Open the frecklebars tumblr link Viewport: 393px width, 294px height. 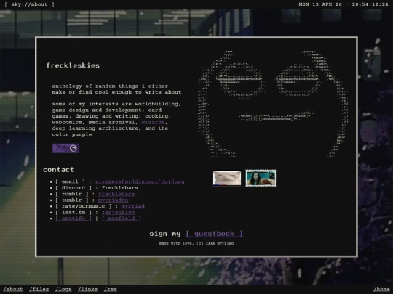(116, 194)
